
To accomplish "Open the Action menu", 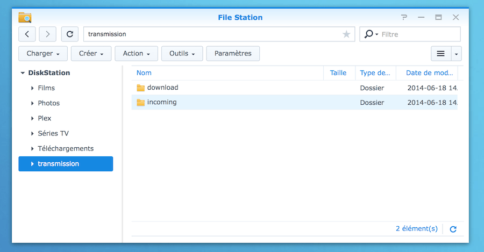I will pos(136,54).
